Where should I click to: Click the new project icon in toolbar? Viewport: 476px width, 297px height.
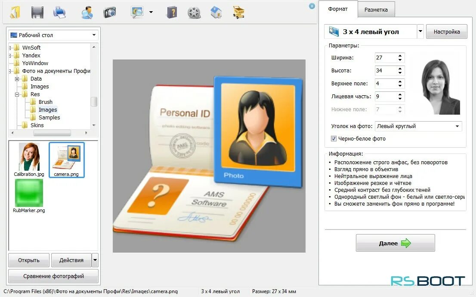click(15, 13)
